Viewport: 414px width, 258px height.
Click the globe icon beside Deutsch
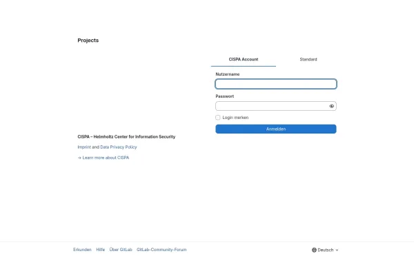pyautogui.click(x=314, y=250)
